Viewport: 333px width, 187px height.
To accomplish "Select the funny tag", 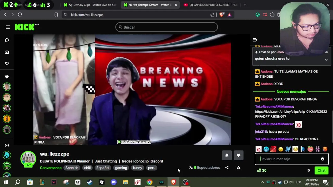I will (137, 168).
